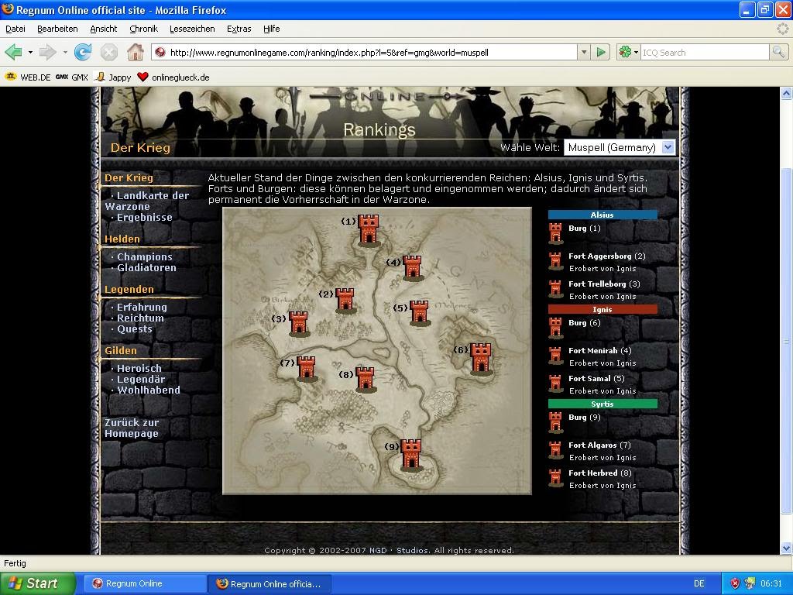Open the Champions ranking link
Image resolution: width=793 pixels, height=595 pixels.
click(145, 256)
